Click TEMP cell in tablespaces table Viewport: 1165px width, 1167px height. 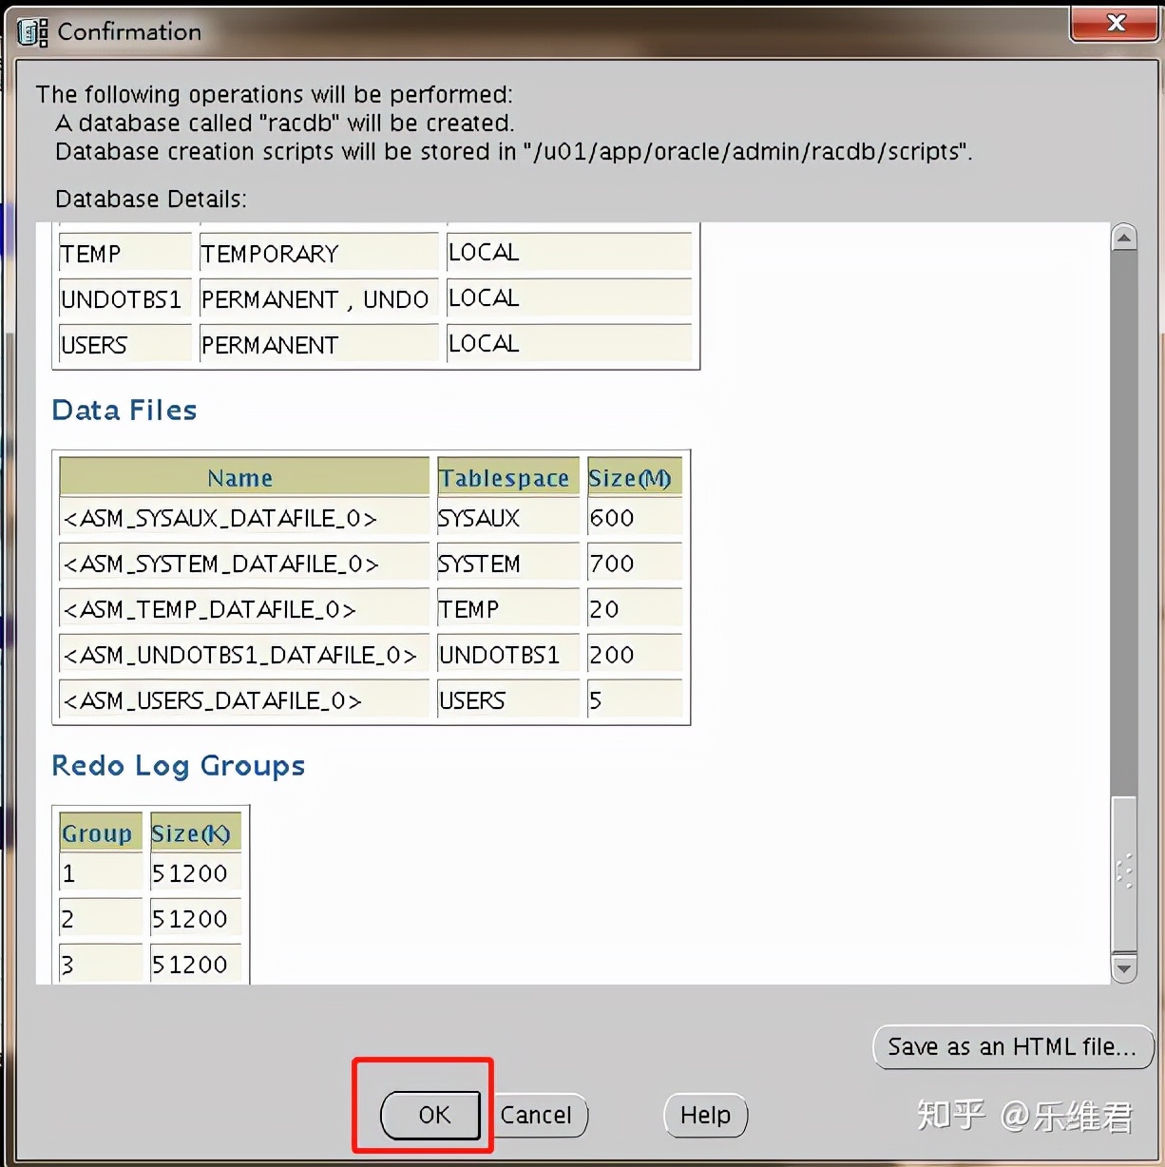click(x=124, y=253)
